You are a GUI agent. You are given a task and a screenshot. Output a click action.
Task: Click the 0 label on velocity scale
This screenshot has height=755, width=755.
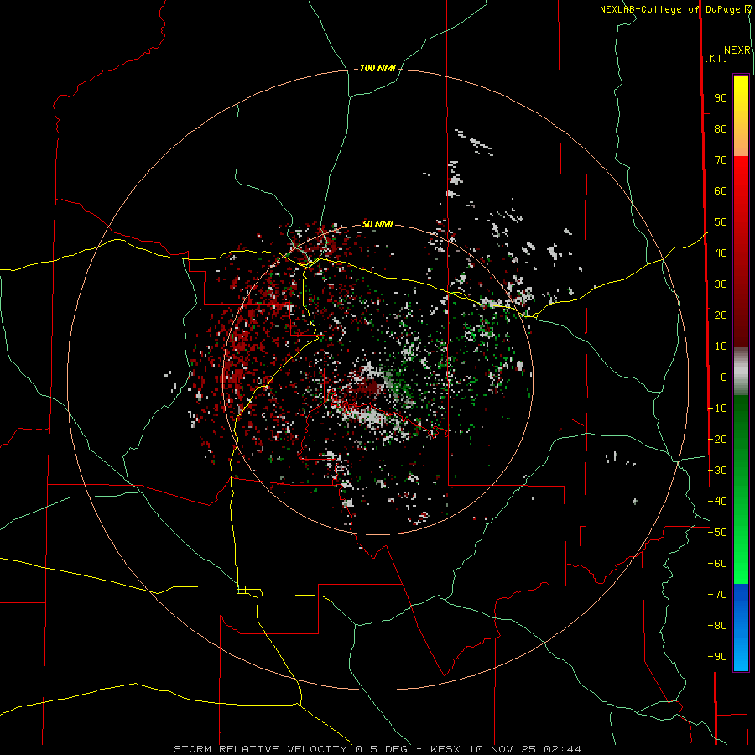click(724, 377)
